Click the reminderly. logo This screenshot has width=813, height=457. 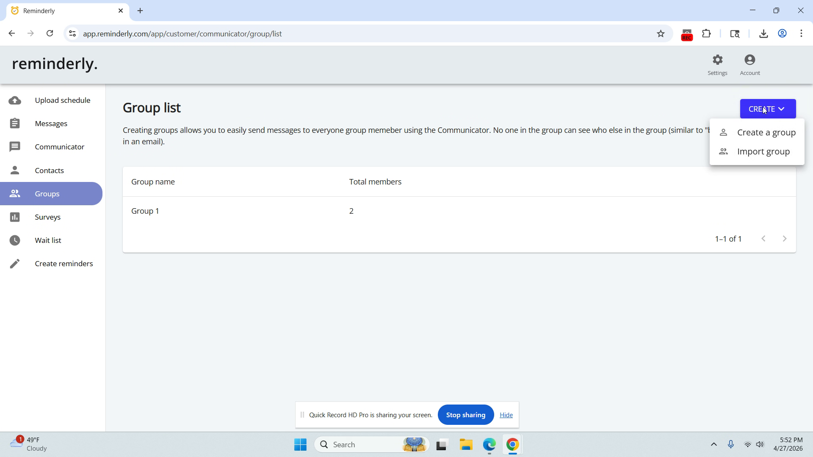click(x=55, y=64)
